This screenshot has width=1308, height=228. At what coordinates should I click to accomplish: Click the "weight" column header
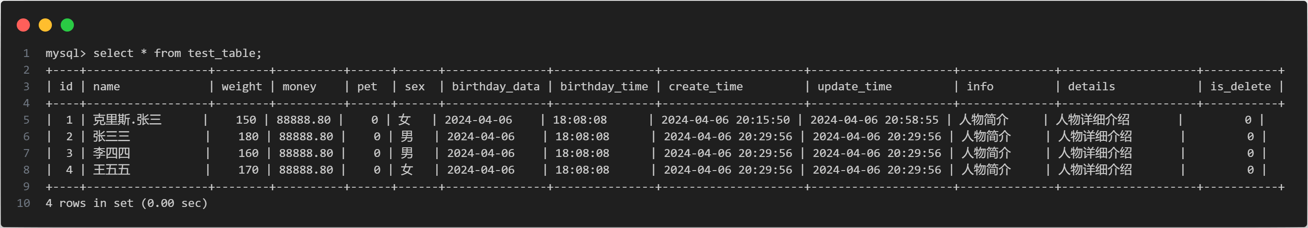click(242, 87)
